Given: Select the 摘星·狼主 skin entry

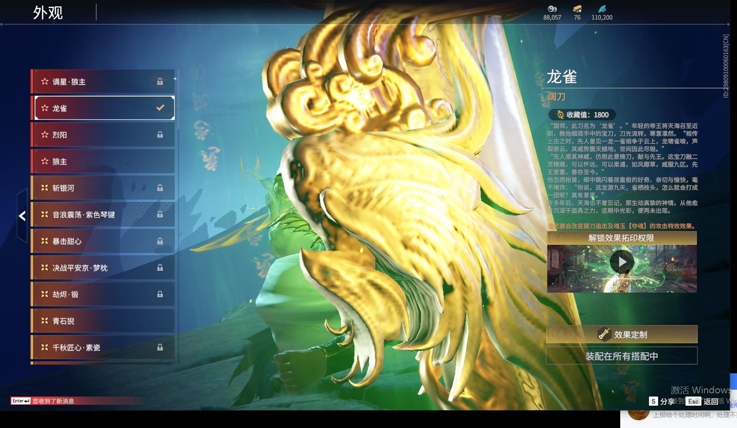Looking at the screenshot, I should pos(104,82).
